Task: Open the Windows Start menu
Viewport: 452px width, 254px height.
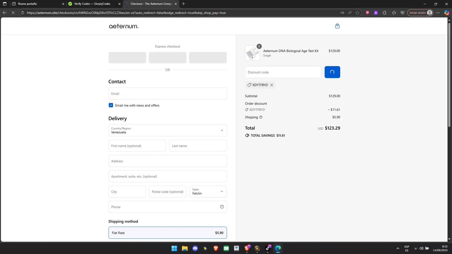Action: (174, 248)
